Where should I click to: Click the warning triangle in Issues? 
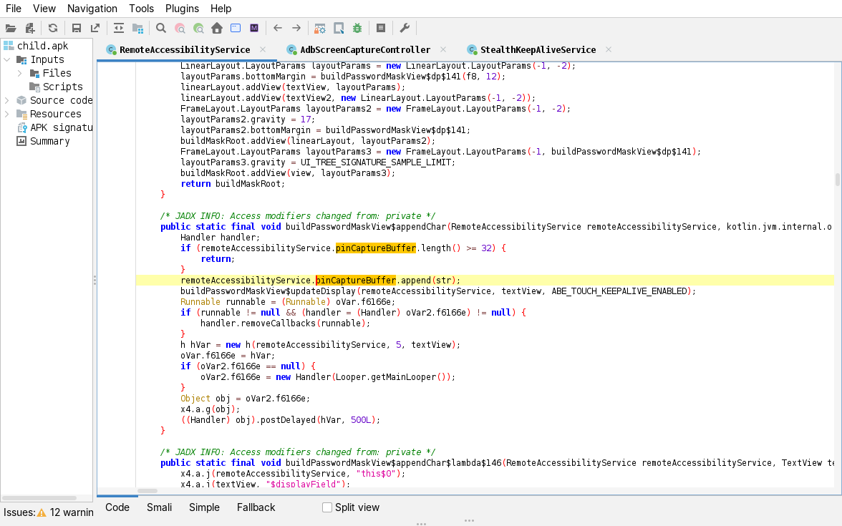click(42, 512)
